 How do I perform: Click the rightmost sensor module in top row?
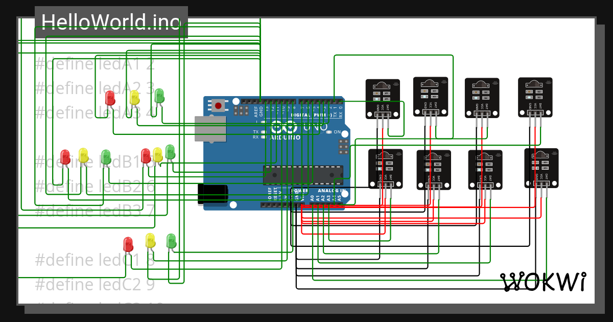pyautogui.click(x=535, y=97)
